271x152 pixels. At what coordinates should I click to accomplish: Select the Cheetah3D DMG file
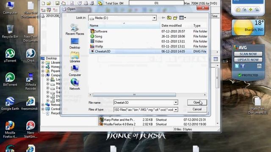149,52
